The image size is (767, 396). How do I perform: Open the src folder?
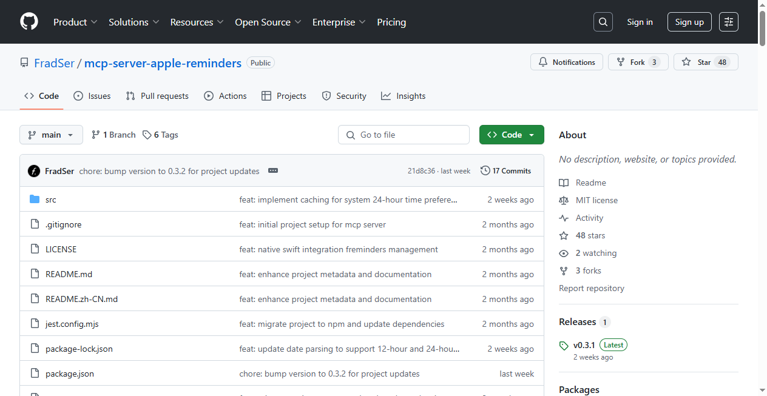pyautogui.click(x=51, y=200)
